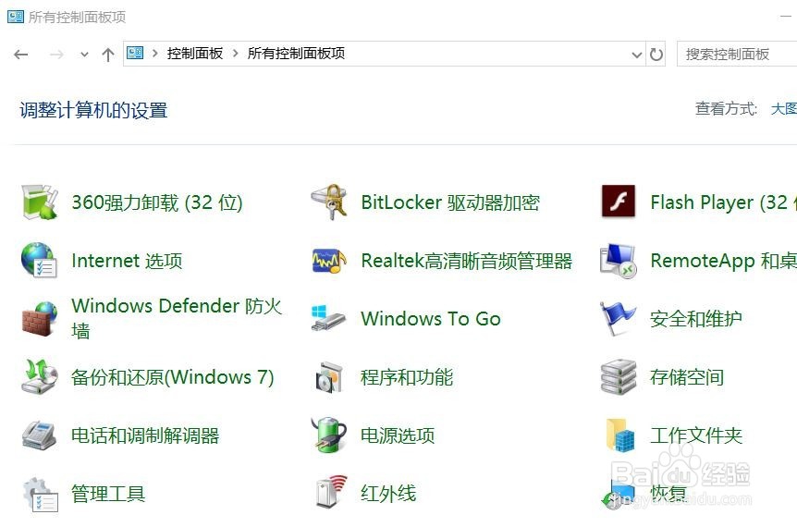Open the 查看方式 大图标 view dropdown
Viewport: 797px width, 527px height.
pyautogui.click(x=784, y=109)
